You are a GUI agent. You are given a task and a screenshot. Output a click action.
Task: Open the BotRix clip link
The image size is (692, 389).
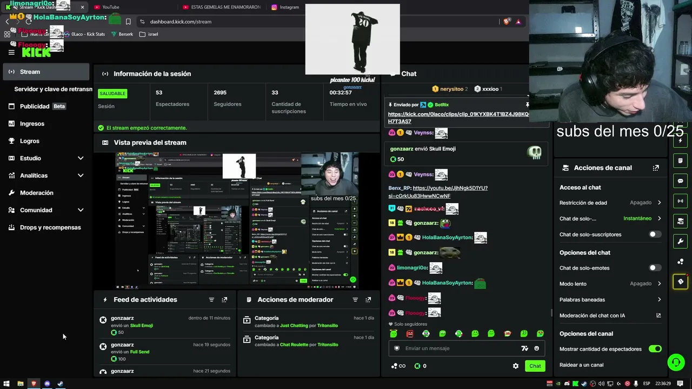coord(458,118)
